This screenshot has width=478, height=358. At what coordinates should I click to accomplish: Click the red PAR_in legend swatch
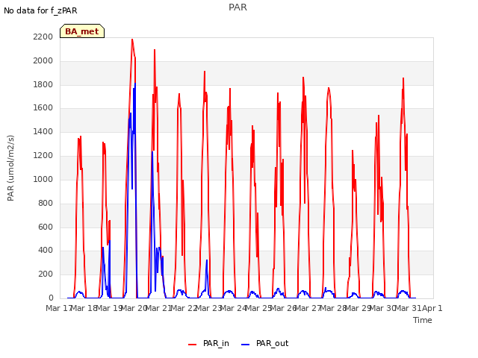[x=193, y=345]
